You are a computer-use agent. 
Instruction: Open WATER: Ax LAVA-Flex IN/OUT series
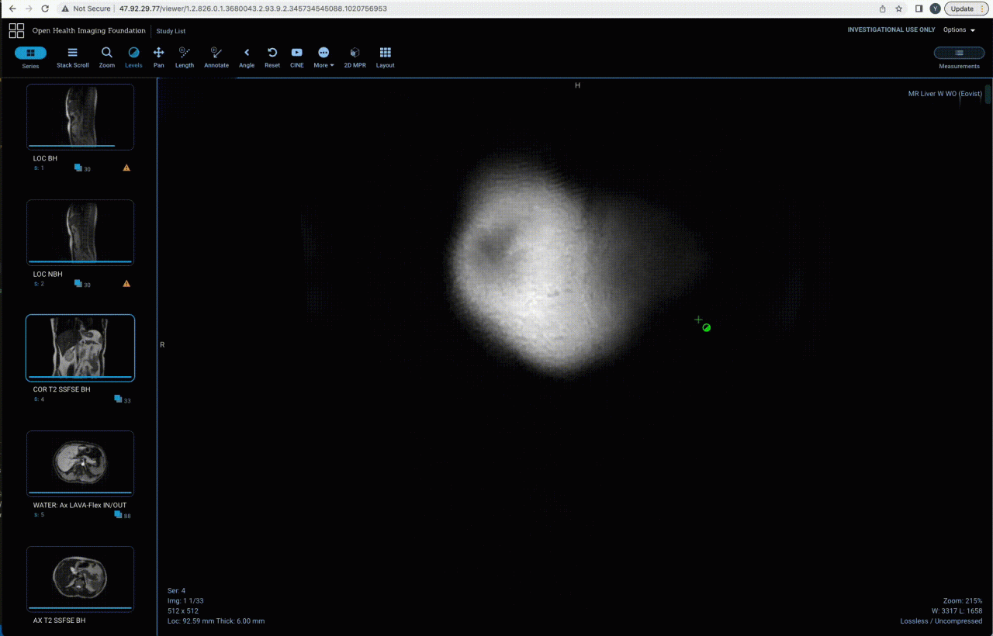[80, 464]
